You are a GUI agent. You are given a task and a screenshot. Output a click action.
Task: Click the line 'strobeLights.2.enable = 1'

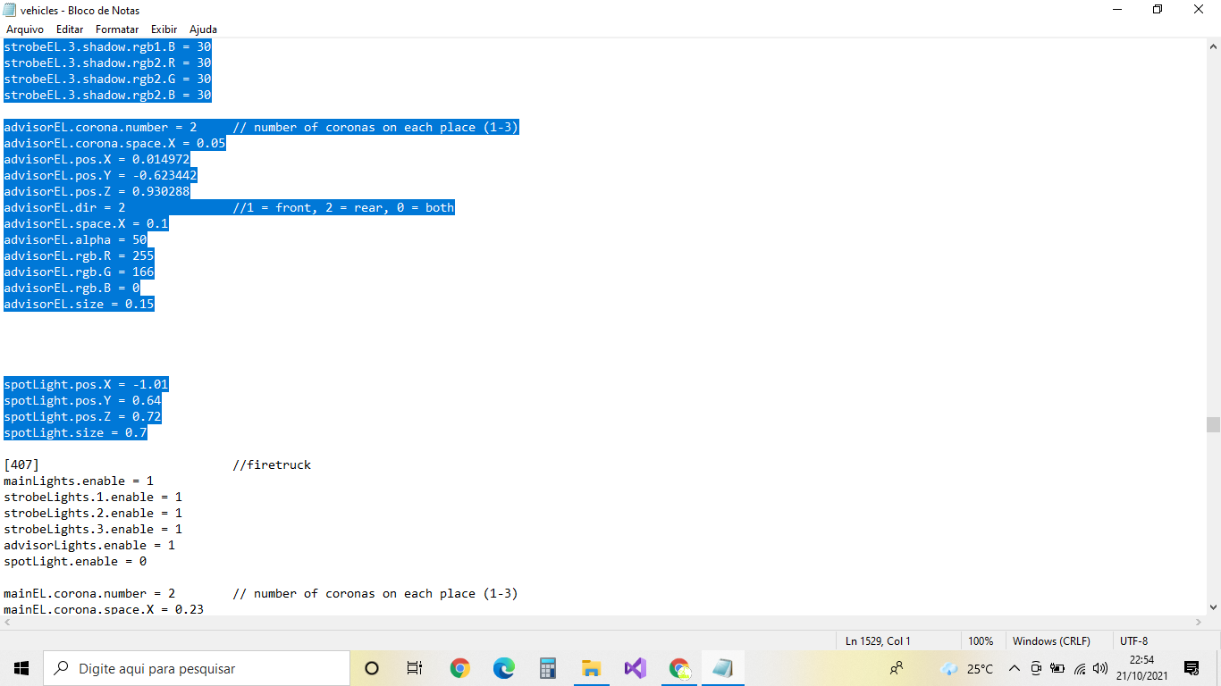pyautogui.click(x=93, y=513)
